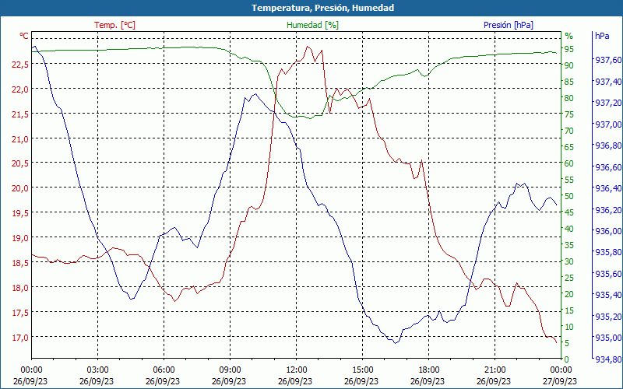Click the 'hPa' unit label on pressure axis
Screen dimensions: 623x389
pyautogui.click(x=602, y=36)
